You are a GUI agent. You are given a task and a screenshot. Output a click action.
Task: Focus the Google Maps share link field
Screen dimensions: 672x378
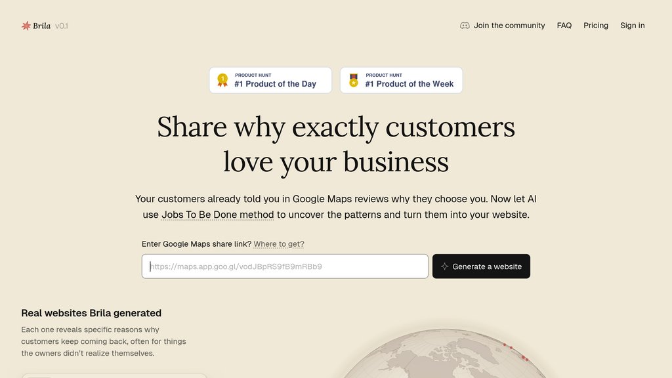tap(285, 266)
